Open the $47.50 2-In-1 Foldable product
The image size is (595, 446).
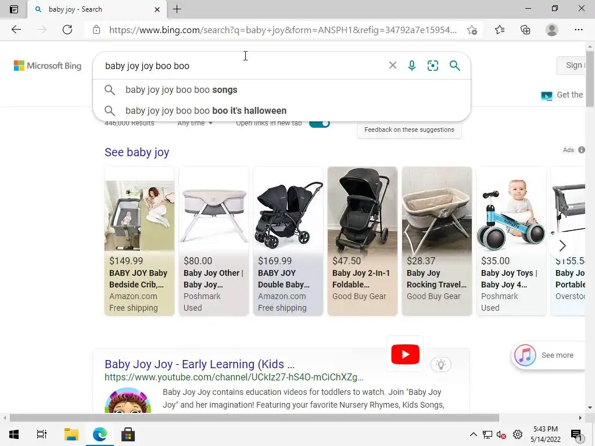363,241
